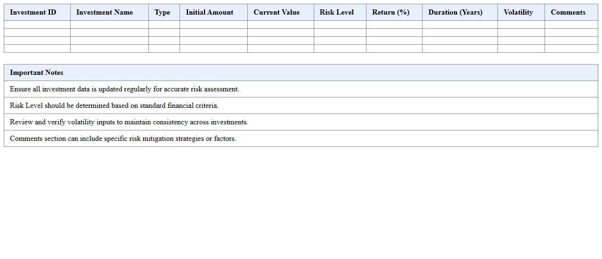Click the note about Comments section strategies
Screen dimensions: 602x259
coord(301,138)
